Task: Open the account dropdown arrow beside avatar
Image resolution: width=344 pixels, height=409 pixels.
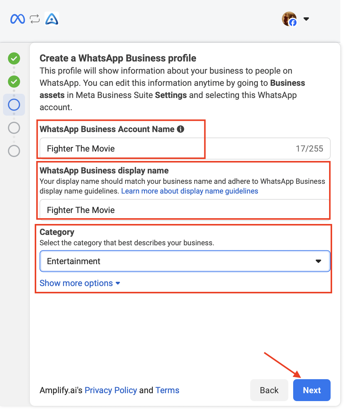Action: [306, 19]
